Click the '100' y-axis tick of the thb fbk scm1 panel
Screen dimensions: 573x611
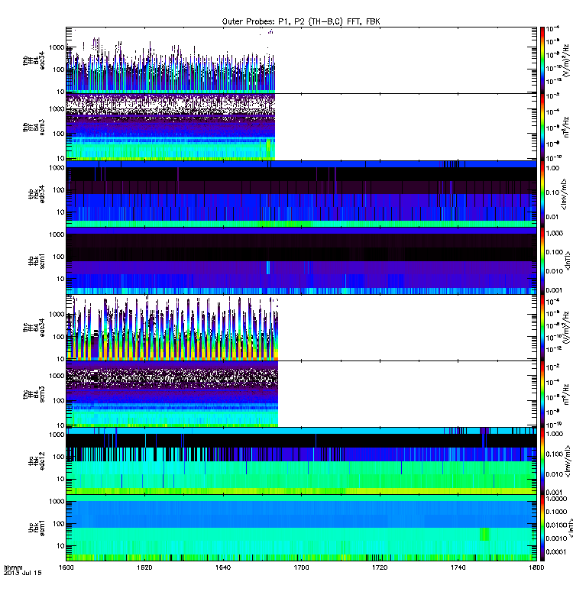(x=59, y=257)
